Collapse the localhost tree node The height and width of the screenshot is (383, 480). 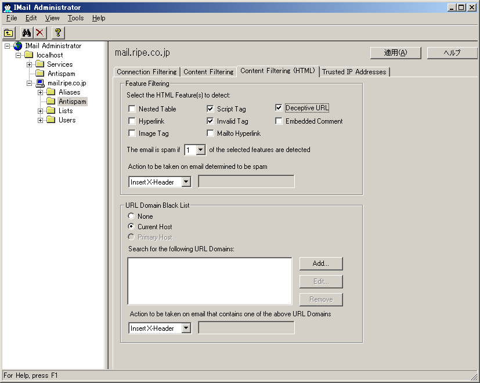pos(19,55)
